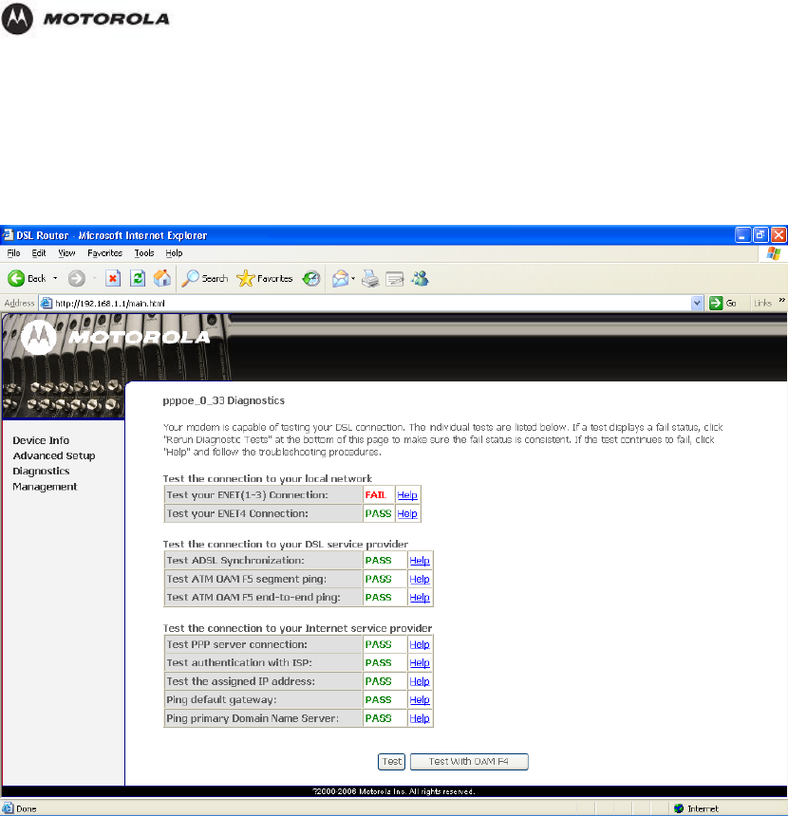Click the IE window title bar icon

pos(8,235)
